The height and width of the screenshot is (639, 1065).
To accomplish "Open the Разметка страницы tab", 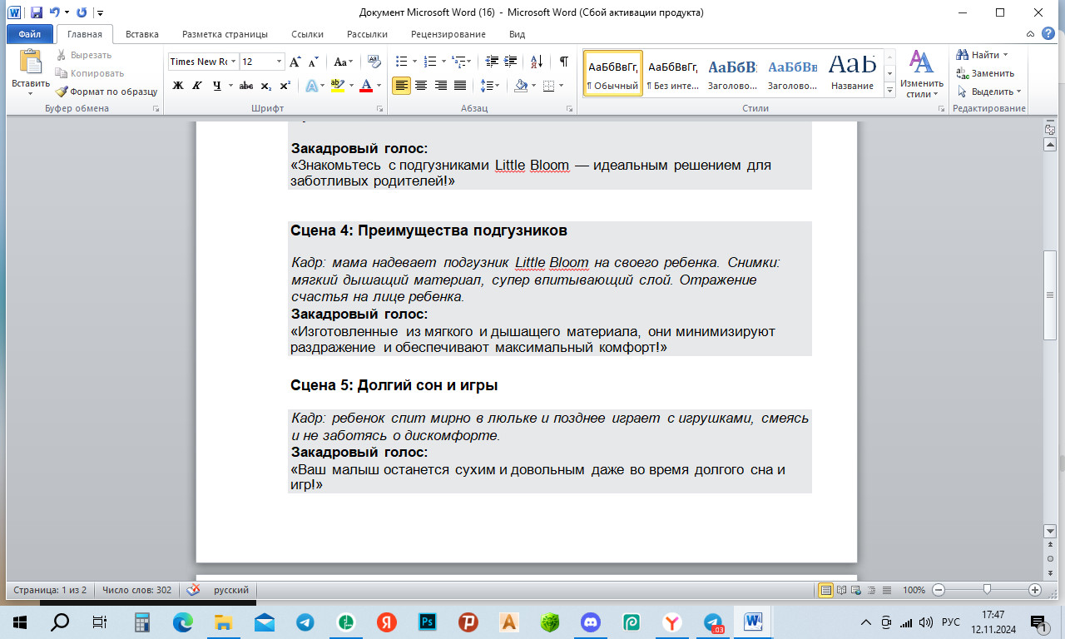I will click(225, 34).
